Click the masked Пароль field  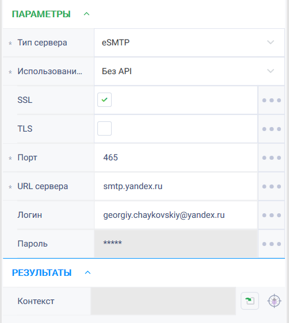(x=176, y=244)
